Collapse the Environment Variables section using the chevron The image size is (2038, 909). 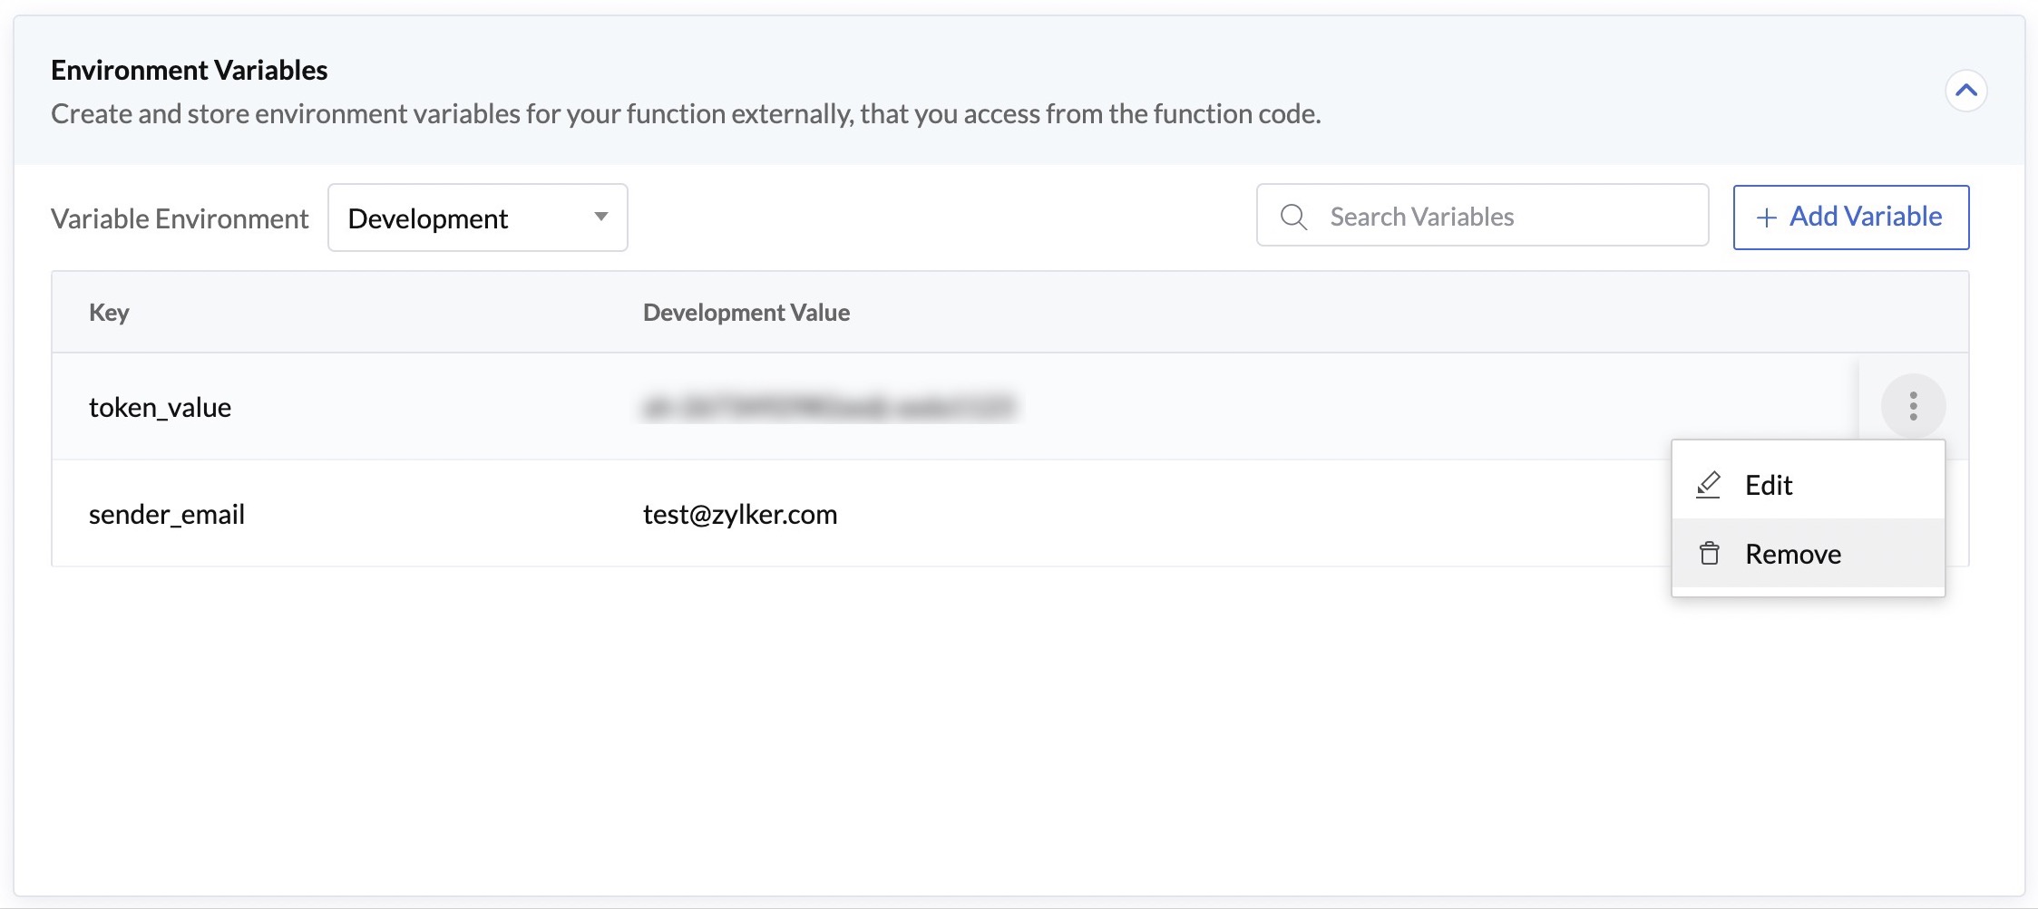1966,90
